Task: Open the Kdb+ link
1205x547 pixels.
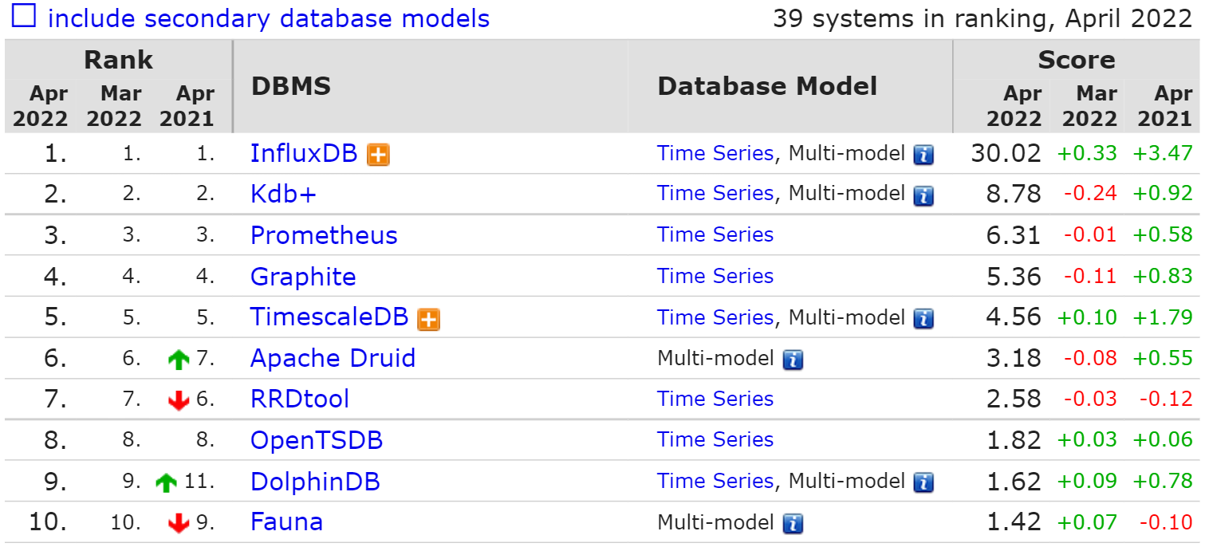Action: click(x=282, y=194)
